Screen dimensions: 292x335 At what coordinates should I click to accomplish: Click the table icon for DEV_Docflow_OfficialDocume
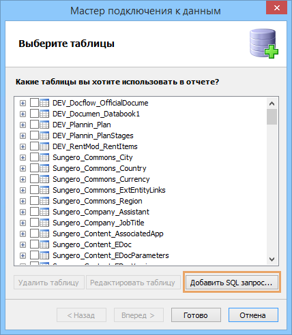click(44, 103)
